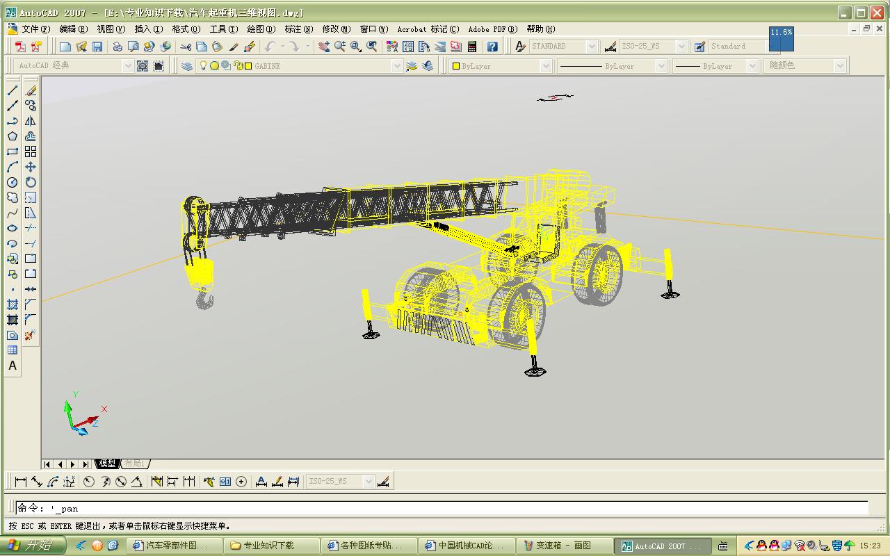Expand the STANDARD text style dropdown
This screenshot has height=556, width=890.
click(591, 47)
